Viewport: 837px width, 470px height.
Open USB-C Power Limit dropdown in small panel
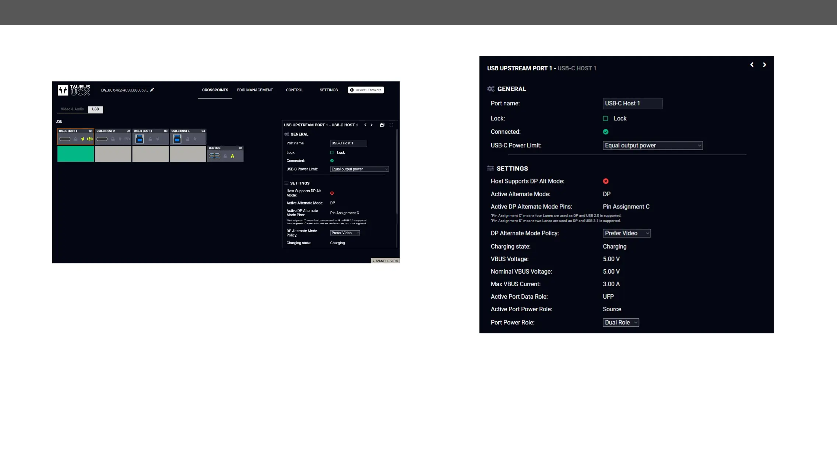(359, 169)
